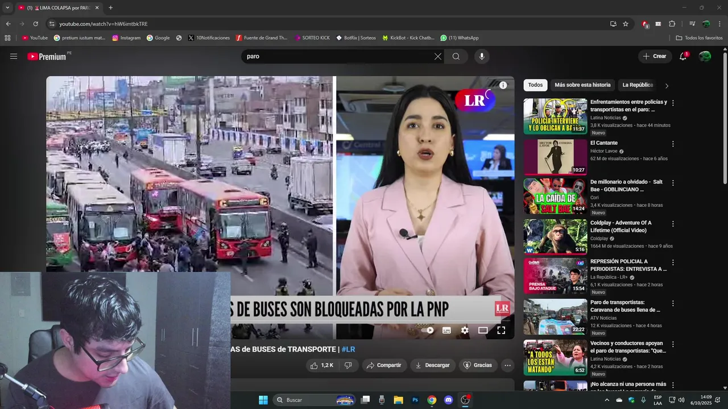This screenshot has height=409, width=728.
Task: Like the video with 1,2 K likes
Action: point(322,365)
